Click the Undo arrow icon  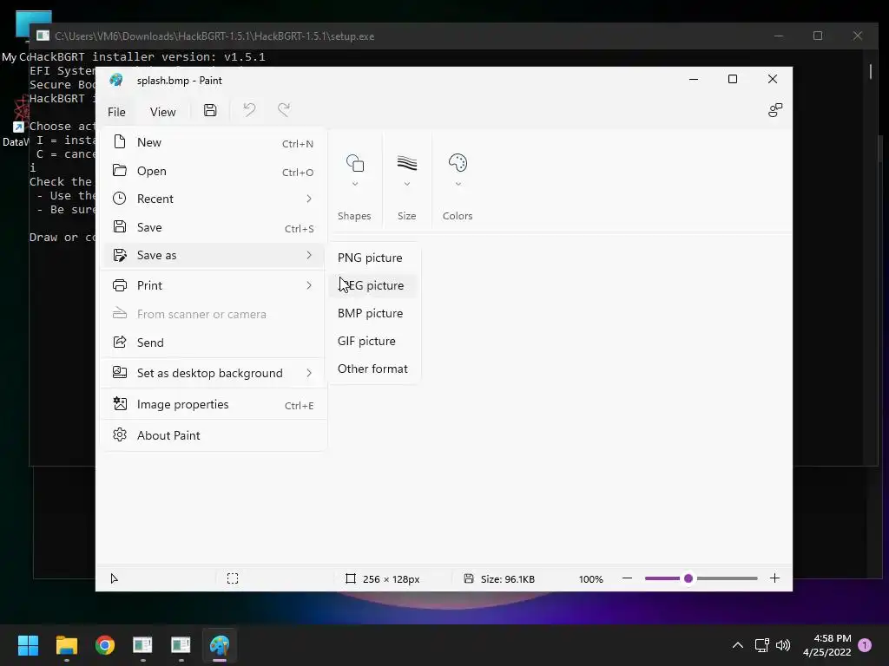(x=249, y=110)
